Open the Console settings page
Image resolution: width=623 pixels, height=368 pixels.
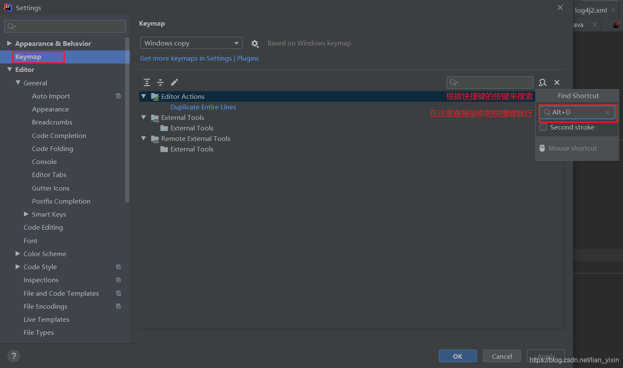coord(44,161)
